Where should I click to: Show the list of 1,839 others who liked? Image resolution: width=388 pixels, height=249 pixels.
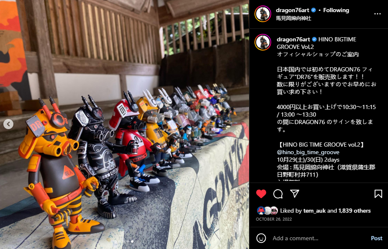point(355,211)
